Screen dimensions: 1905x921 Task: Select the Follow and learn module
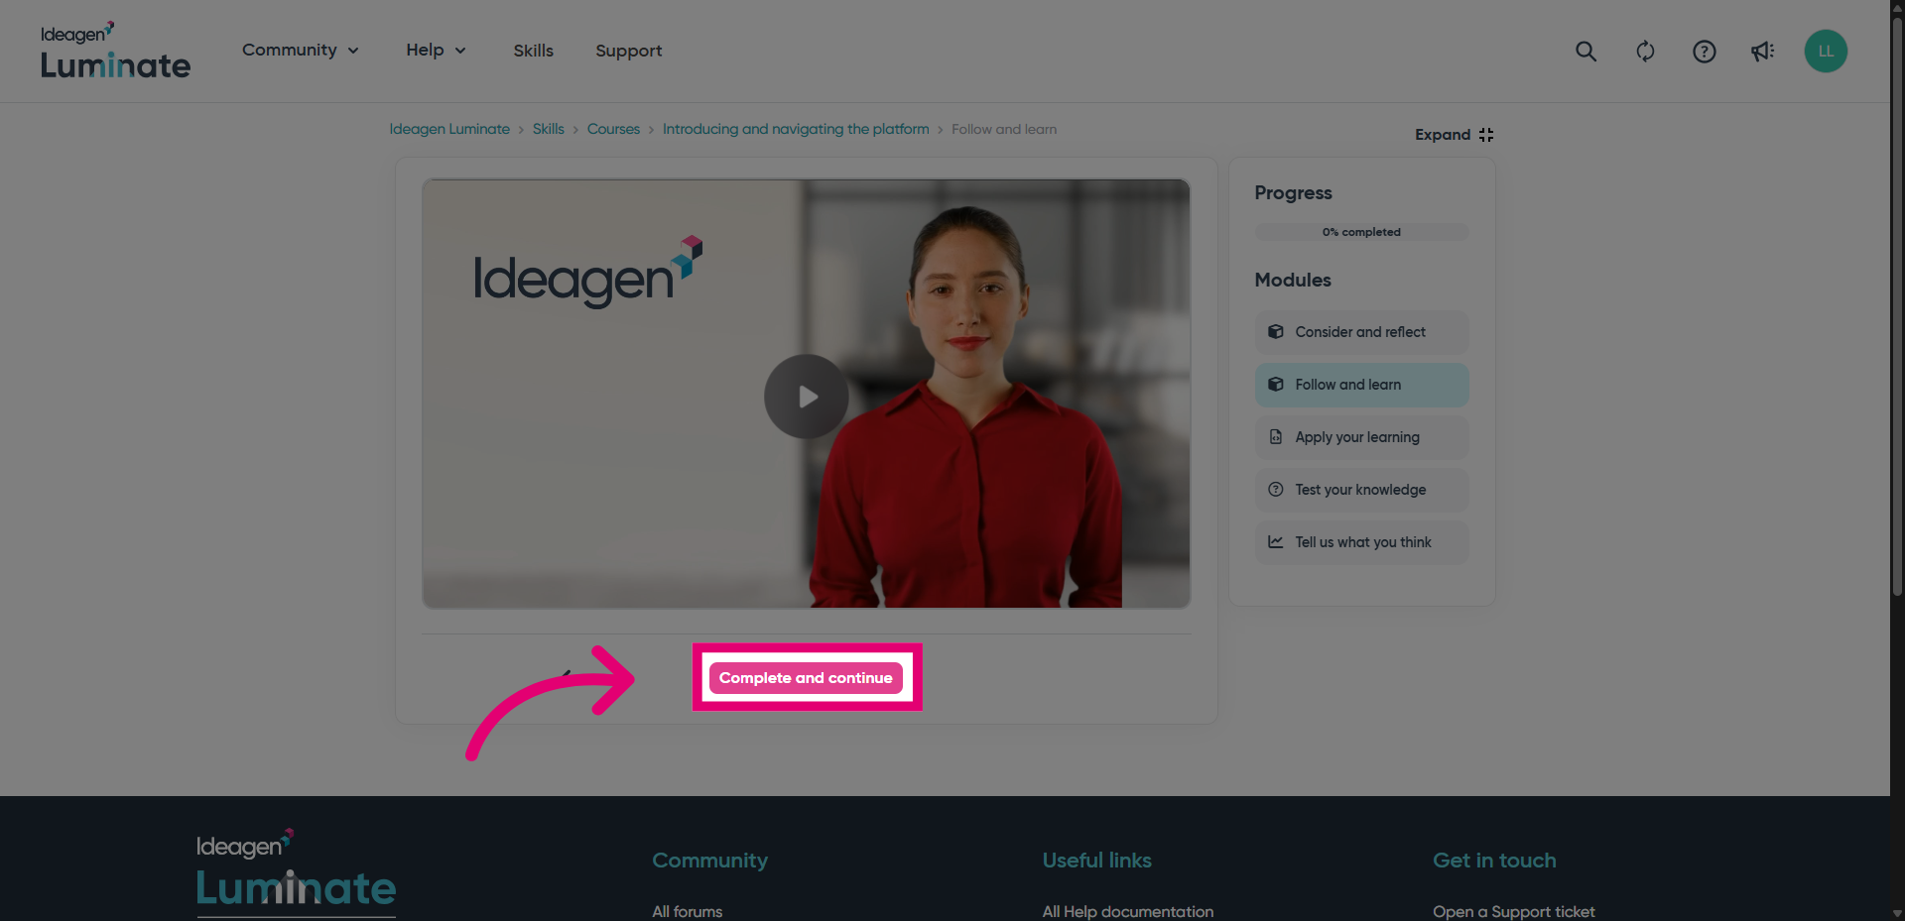[1361, 385]
